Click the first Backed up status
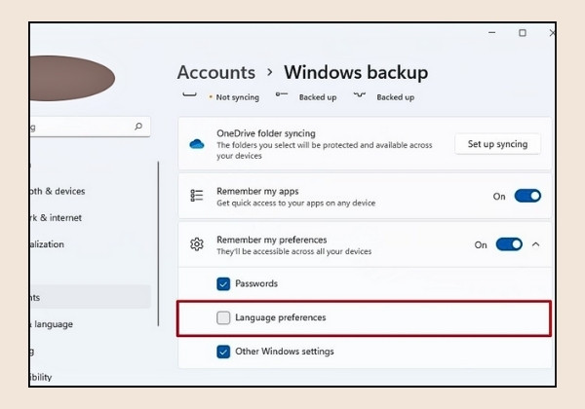This screenshot has width=585, height=409. pos(318,97)
